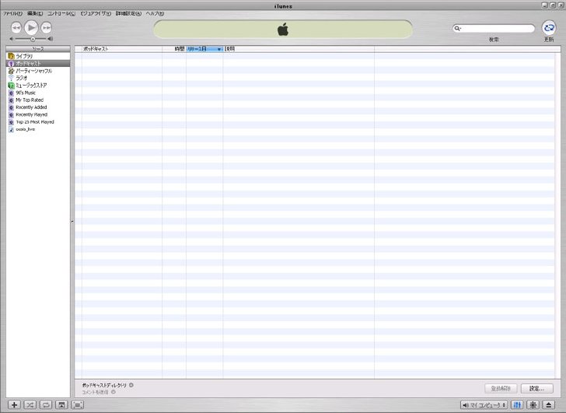
Task: Select the Recently Added playlist
Action: coord(38,107)
